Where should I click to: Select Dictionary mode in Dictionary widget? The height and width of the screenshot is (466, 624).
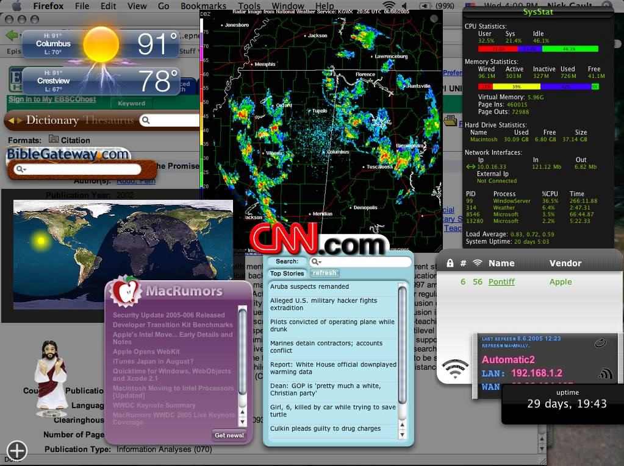tap(52, 119)
